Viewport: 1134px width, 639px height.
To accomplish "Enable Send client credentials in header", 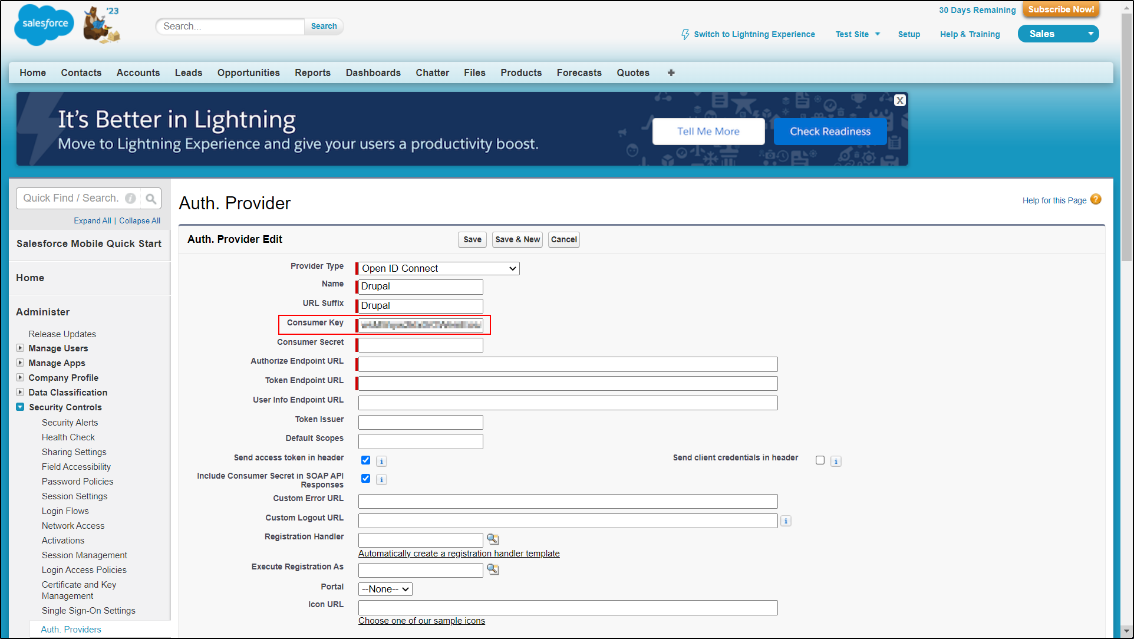I will point(820,460).
